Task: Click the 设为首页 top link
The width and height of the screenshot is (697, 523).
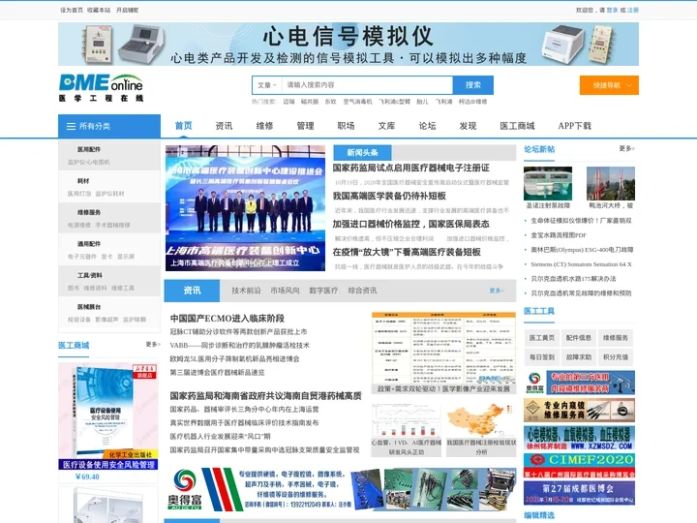Action: 72,10
